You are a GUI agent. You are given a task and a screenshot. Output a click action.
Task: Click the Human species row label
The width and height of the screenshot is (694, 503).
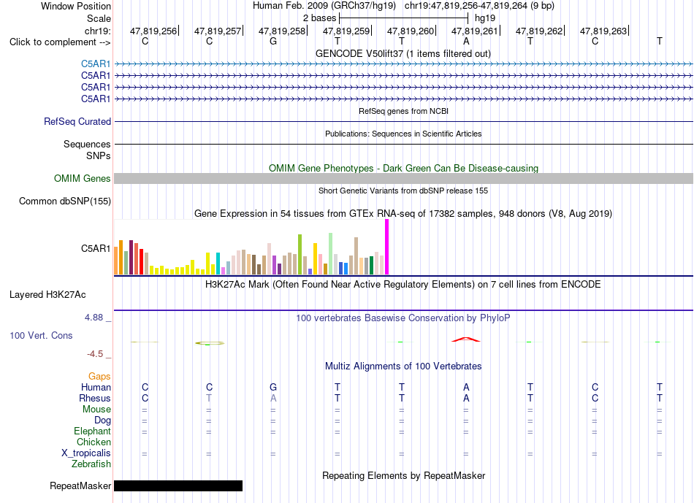[96, 388]
